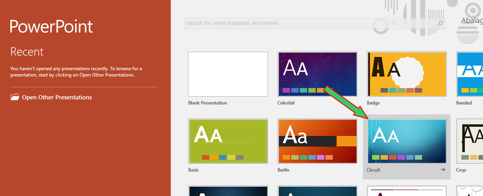Pick the Crop theme thumbnail
The image size is (483, 196).
pos(470,141)
